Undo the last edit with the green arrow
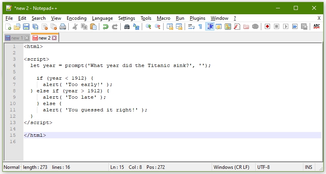Screen dimensions: 326x174 pyautogui.click(x=106, y=27)
